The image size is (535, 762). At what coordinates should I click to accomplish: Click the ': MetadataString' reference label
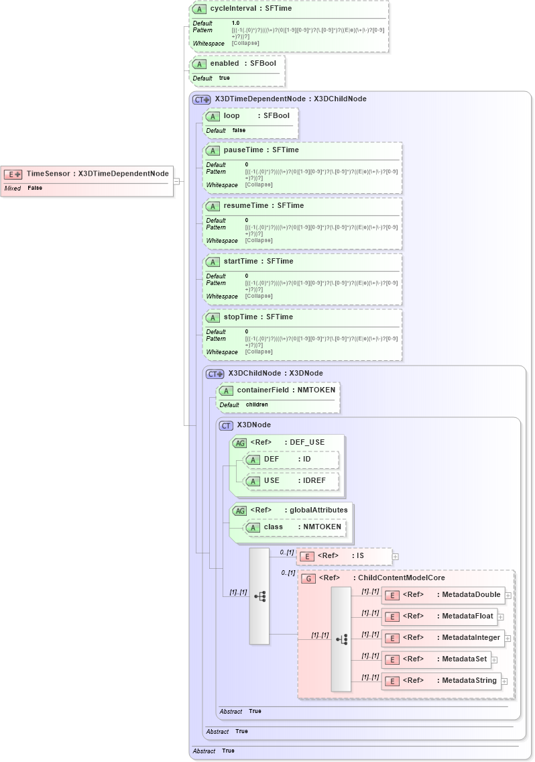467,680
